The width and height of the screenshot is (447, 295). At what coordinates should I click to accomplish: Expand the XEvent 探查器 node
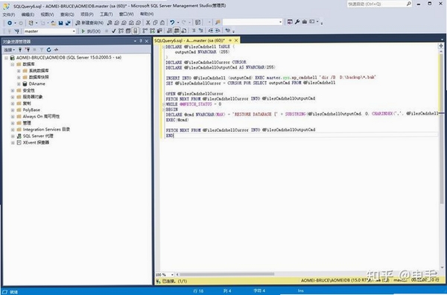tap(13, 142)
